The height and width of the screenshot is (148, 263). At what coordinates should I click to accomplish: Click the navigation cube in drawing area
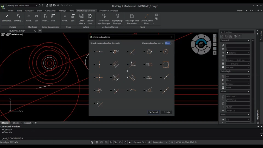201,44
